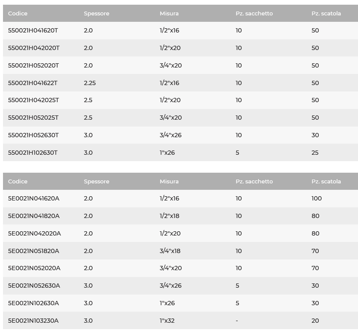358x333 pixels.
Task: Click code 5E0021N103230A
Action: 33,321
